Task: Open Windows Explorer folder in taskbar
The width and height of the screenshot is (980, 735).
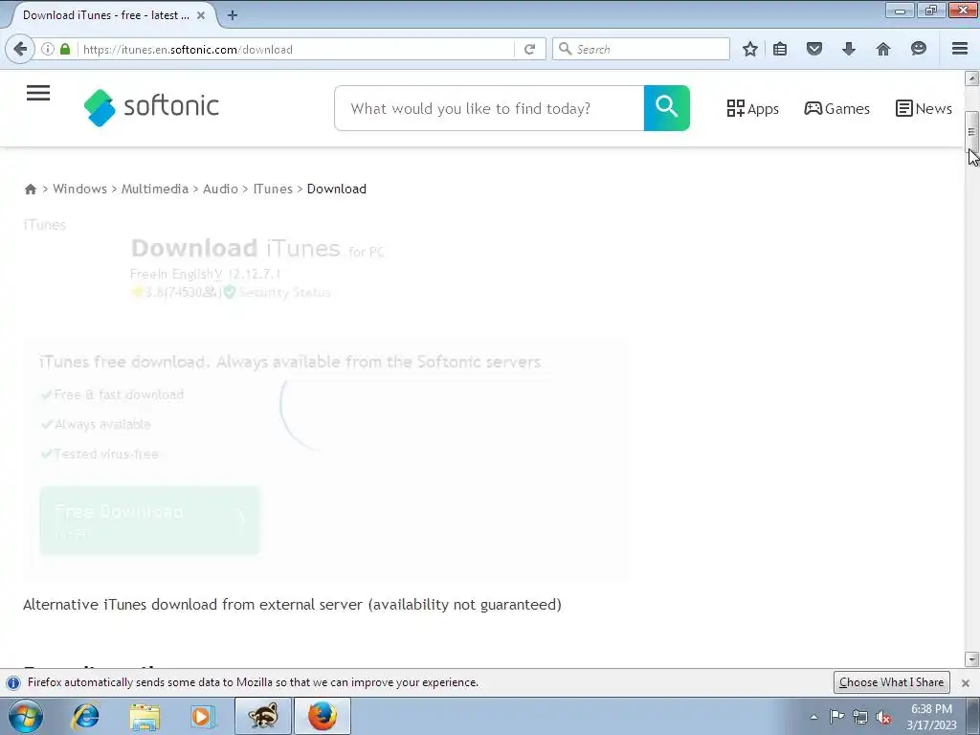Action: (x=145, y=717)
